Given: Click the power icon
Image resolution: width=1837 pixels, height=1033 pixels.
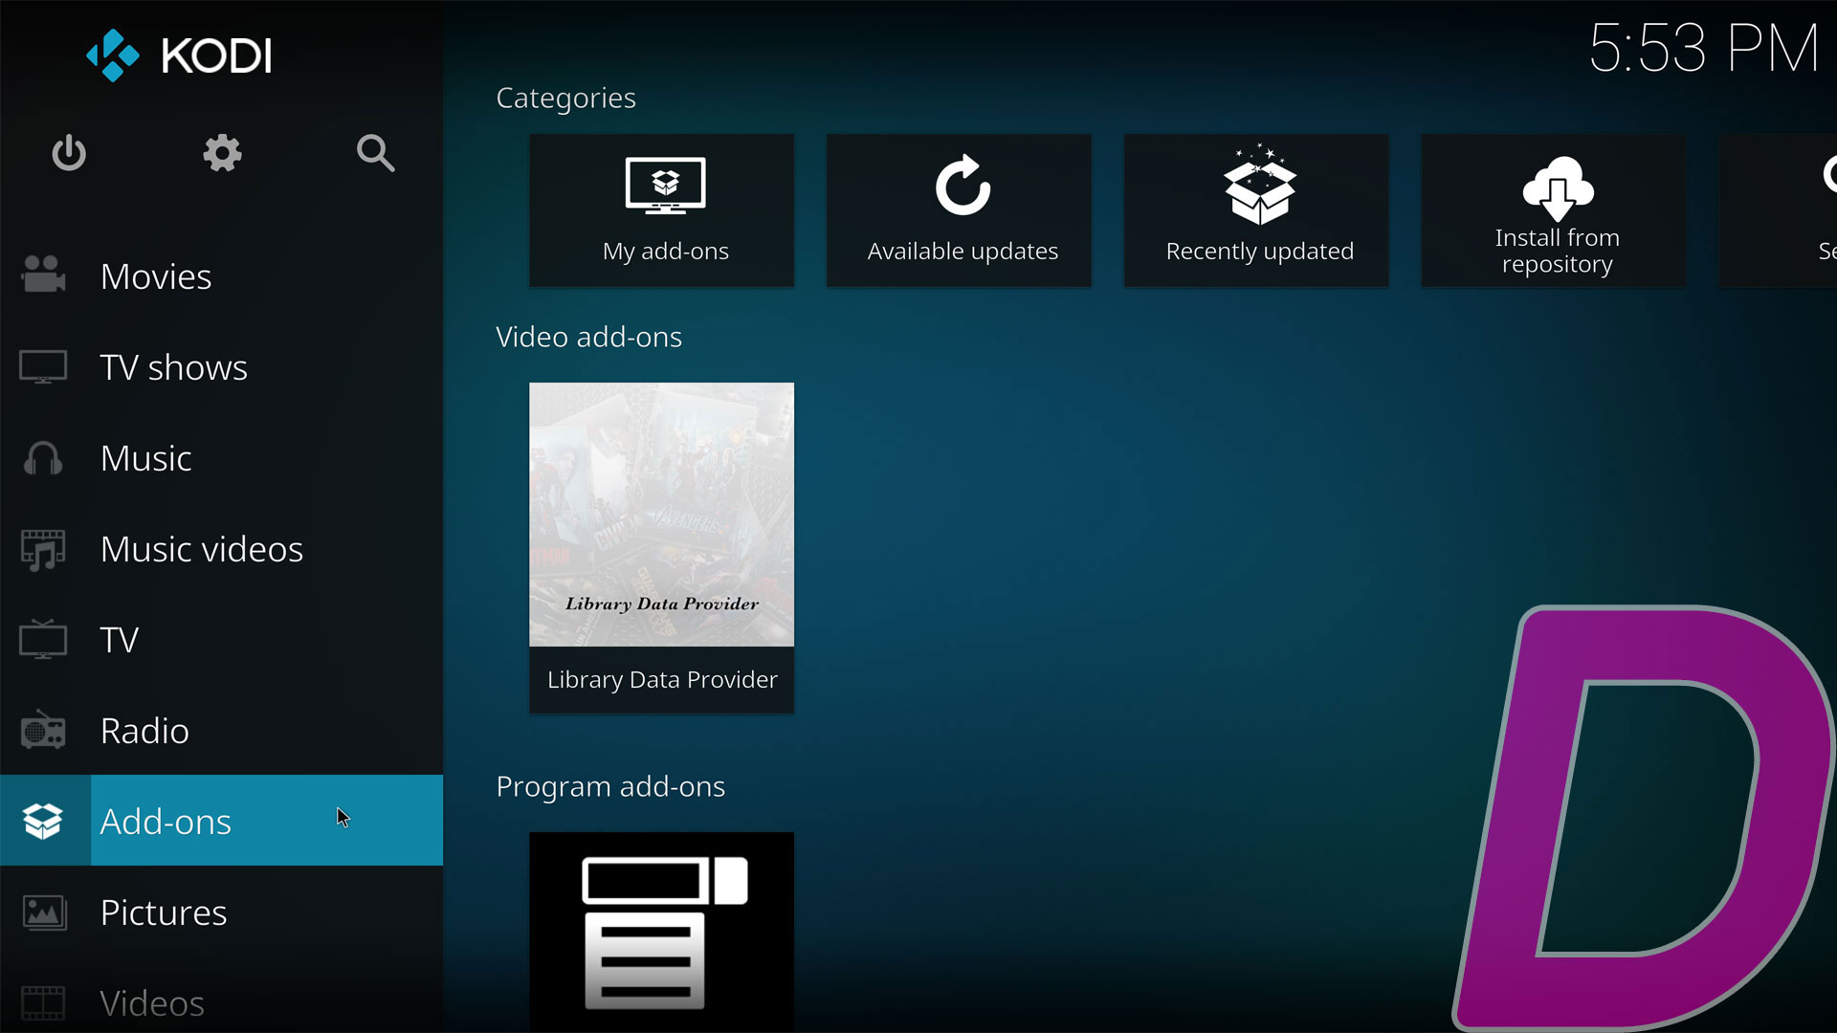Looking at the screenshot, I should [x=69, y=153].
